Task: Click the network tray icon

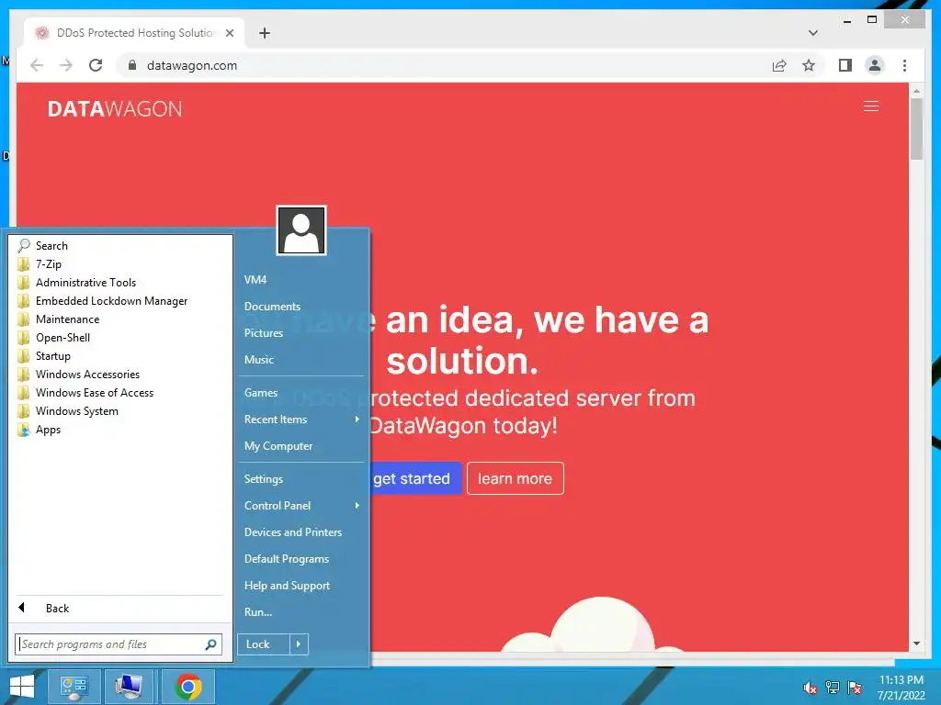Action: pos(832,688)
